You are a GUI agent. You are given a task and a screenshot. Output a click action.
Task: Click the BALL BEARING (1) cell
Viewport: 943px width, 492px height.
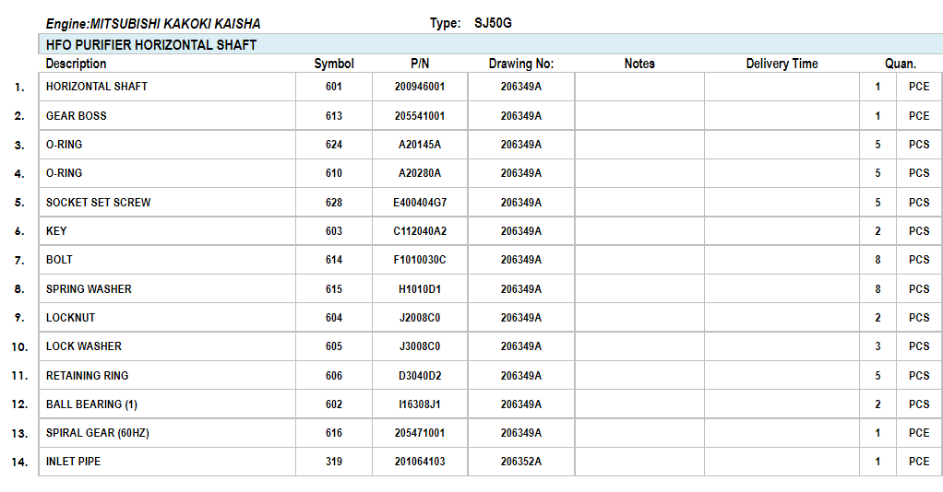[x=167, y=404]
